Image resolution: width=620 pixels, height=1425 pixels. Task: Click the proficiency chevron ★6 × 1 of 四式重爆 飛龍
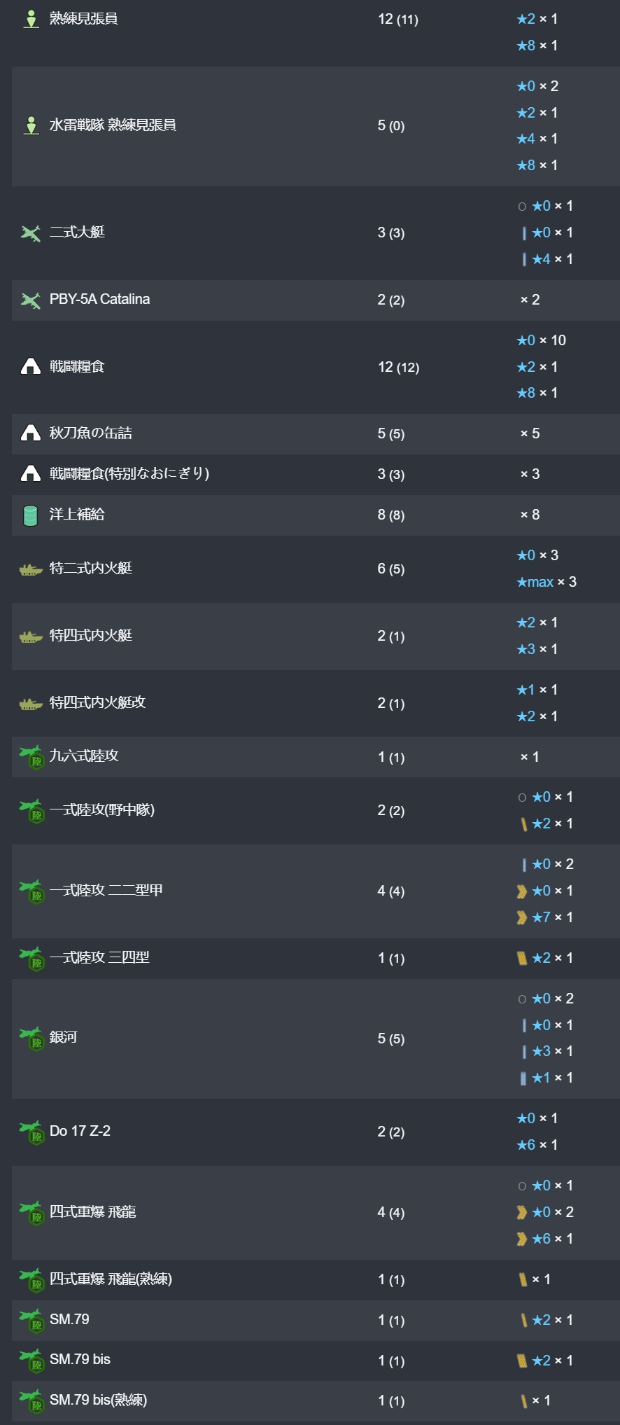tap(545, 1239)
